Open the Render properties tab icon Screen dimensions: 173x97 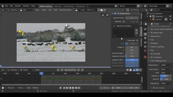(x=145, y=34)
